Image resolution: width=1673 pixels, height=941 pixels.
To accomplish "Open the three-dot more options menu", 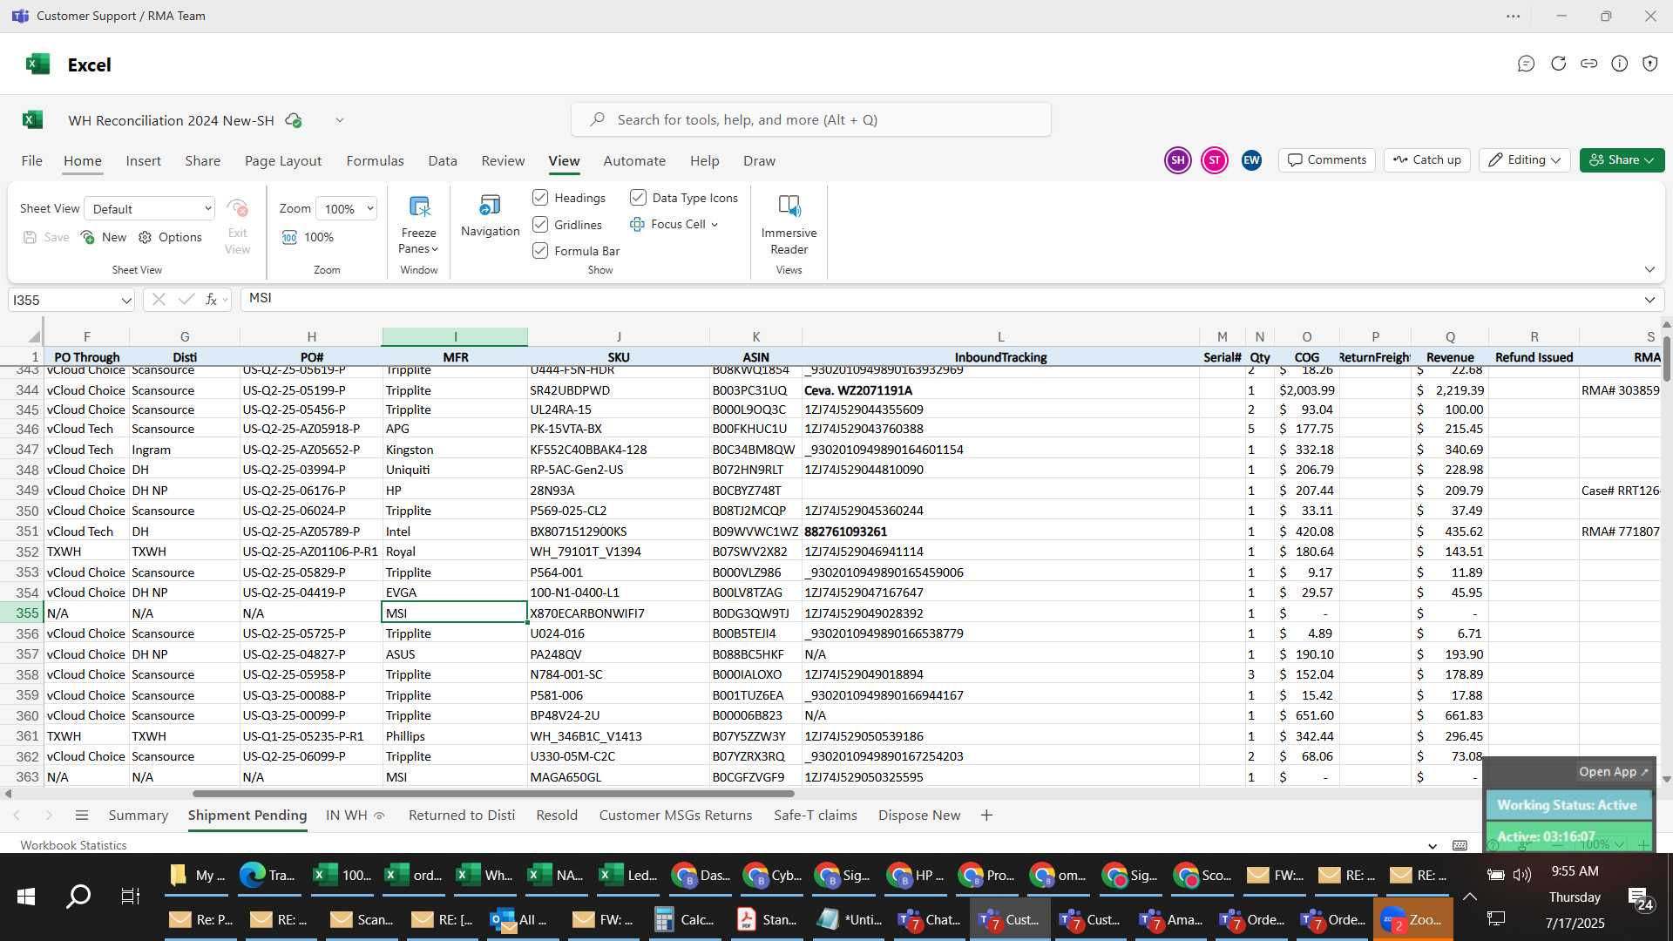I will point(1514,17).
